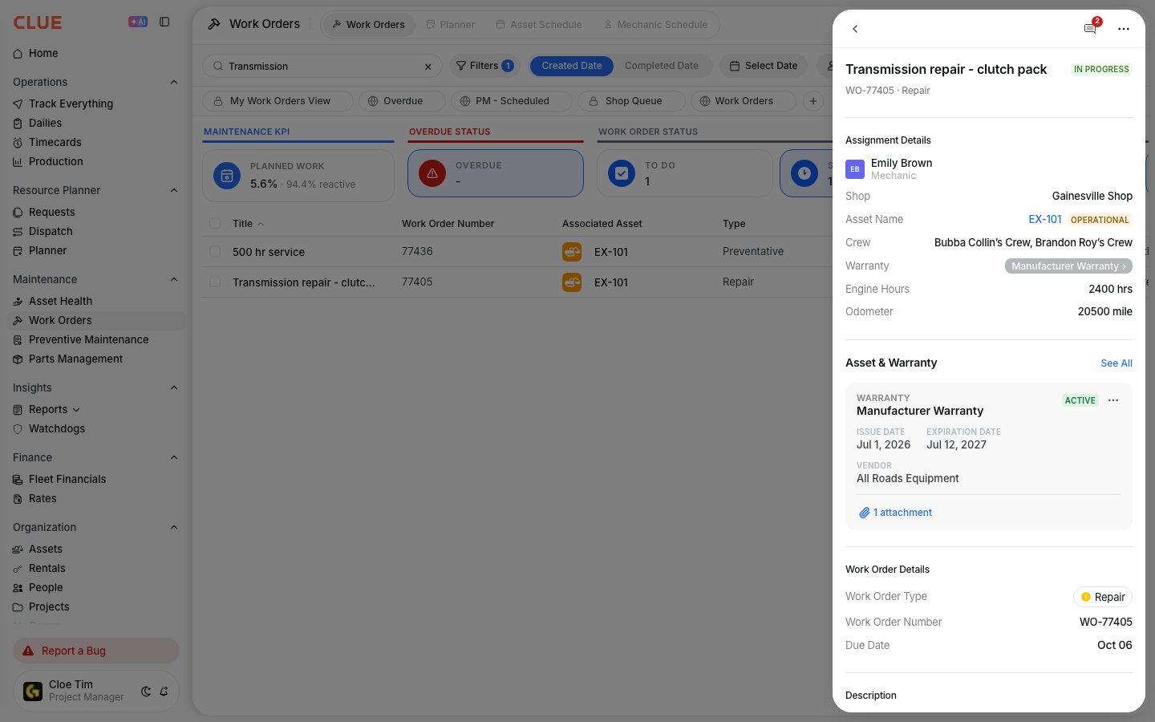Toggle to Completed Date filter

[x=662, y=66]
